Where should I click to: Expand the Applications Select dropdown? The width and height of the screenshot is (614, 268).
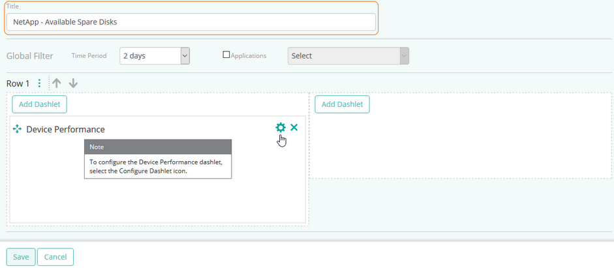click(348, 56)
